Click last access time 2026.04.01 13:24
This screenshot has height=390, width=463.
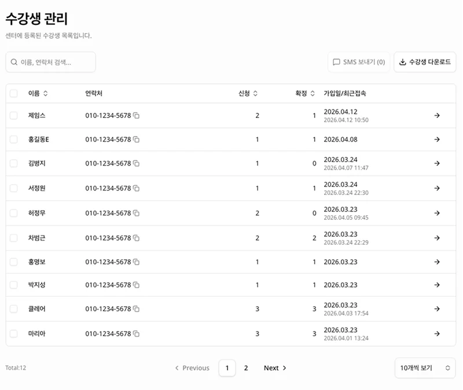(346, 338)
